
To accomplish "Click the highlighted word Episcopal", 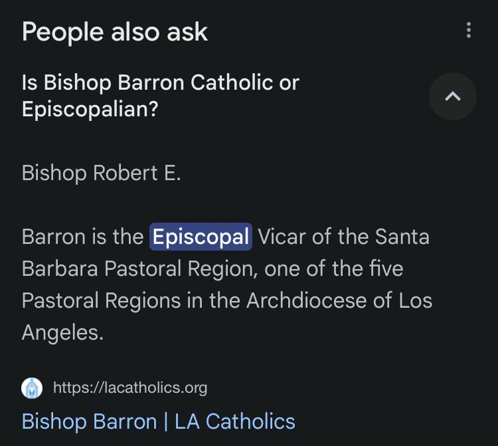I will click(201, 237).
